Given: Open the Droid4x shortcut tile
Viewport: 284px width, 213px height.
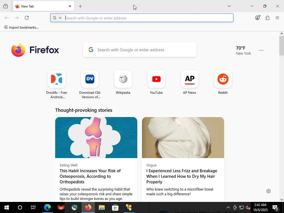Looking at the screenshot, I should point(57,84).
